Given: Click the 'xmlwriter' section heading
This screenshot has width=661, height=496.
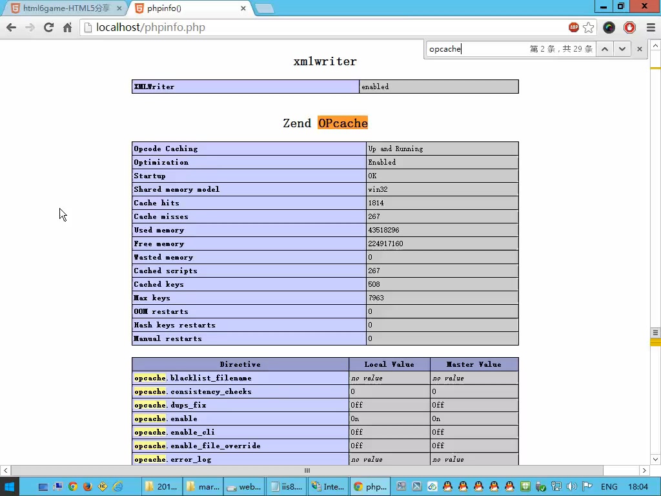Looking at the screenshot, I should pos(325,61).
